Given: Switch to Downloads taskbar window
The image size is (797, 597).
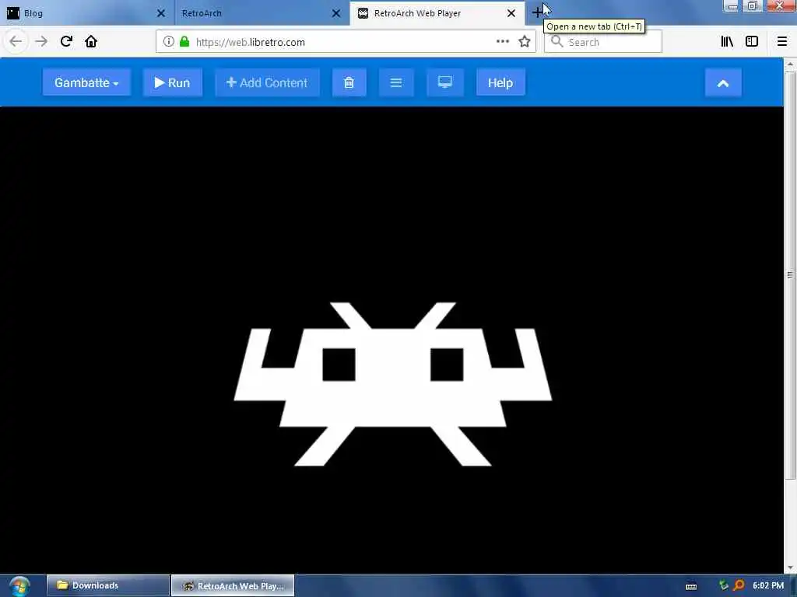Looking at the screenshot, I should pos(108,585).
